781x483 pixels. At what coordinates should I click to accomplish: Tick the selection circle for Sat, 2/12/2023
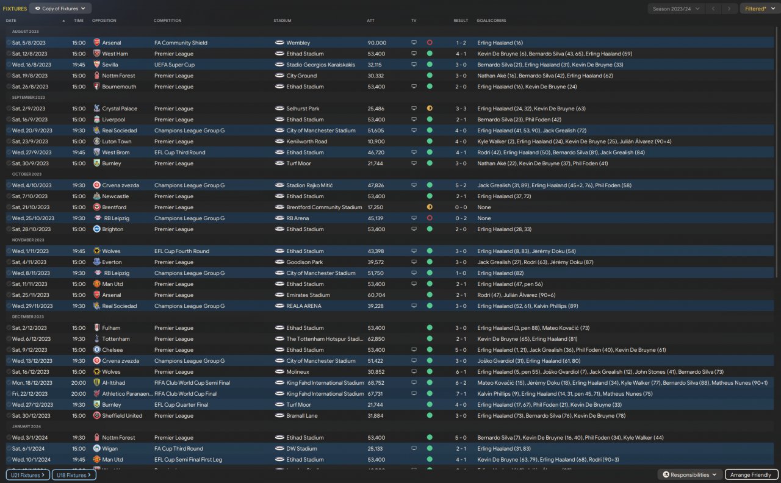(9, 328)
